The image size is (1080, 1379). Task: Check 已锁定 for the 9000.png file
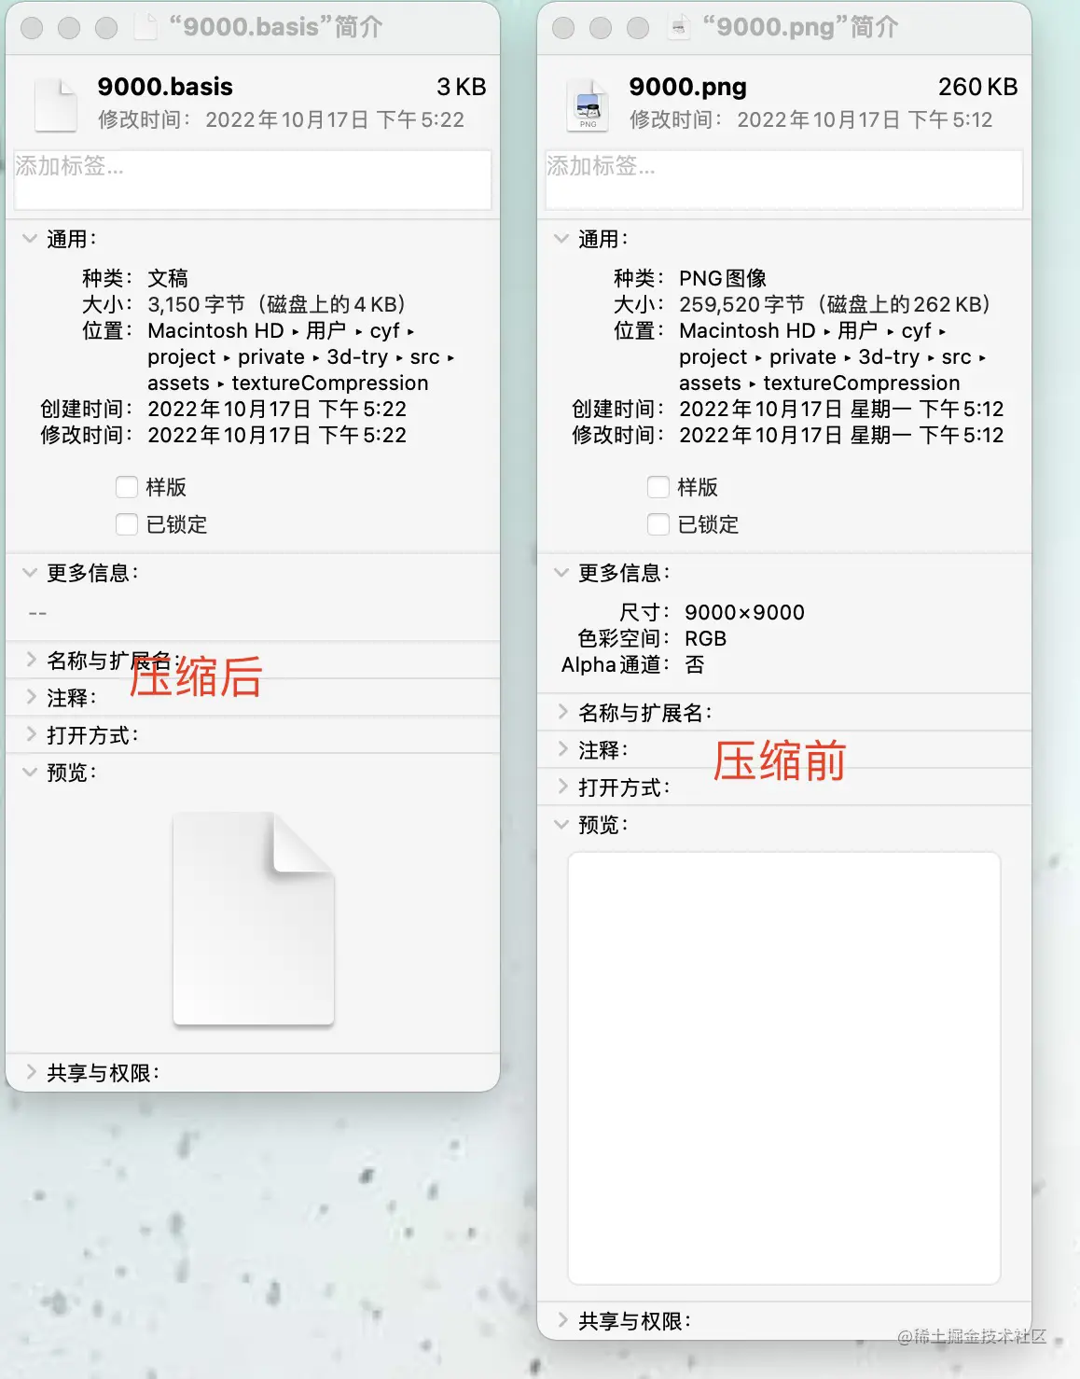coord(658,523)
